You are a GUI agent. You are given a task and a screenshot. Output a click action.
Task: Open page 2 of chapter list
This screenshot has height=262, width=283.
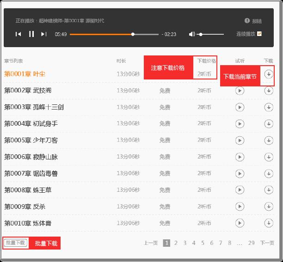pos(176,243)
